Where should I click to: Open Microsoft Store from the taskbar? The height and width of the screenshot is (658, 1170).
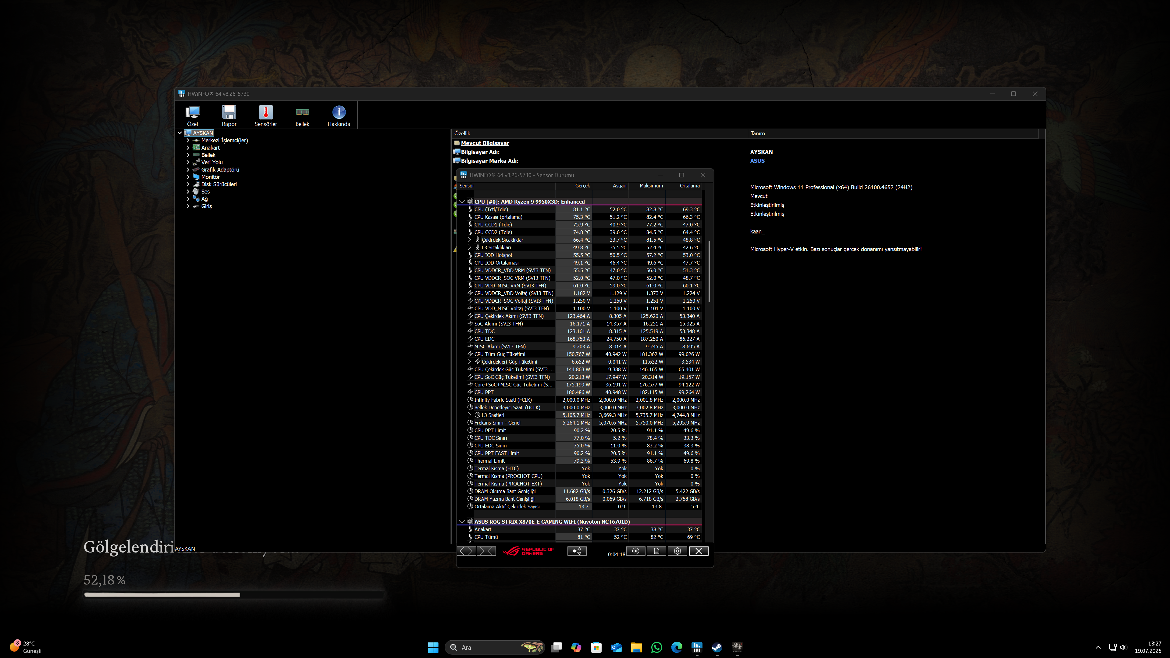(596, 647)
